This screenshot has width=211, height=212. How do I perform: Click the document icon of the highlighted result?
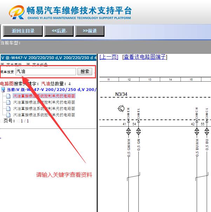point(8,96)
